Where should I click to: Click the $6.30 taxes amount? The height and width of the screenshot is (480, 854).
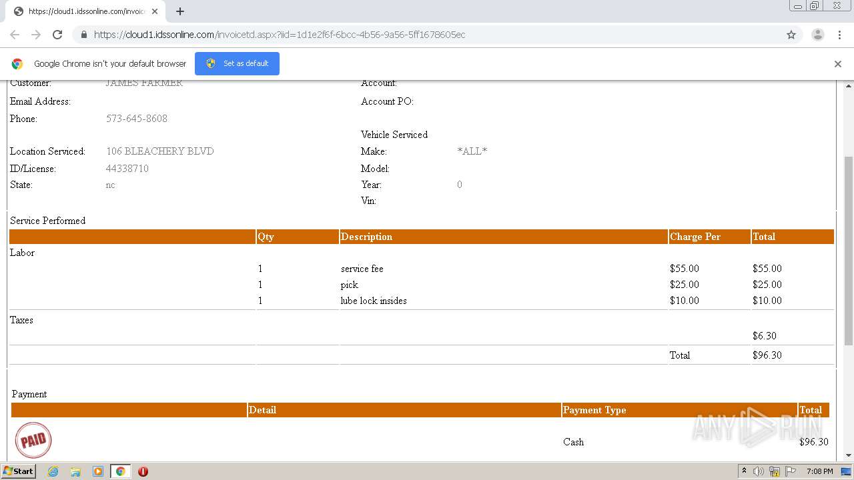[x=765, y=336]
